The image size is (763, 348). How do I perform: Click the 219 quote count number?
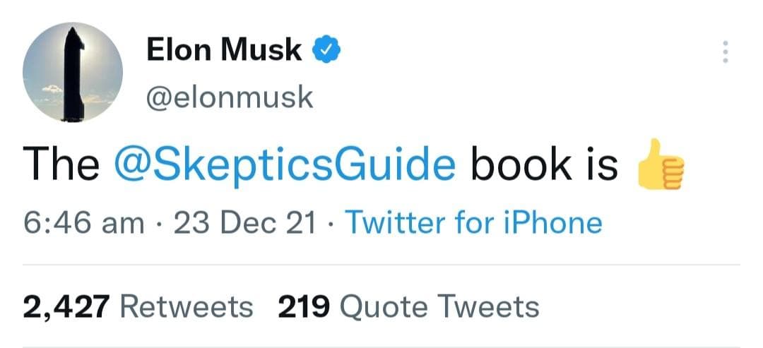coord(304,307)
